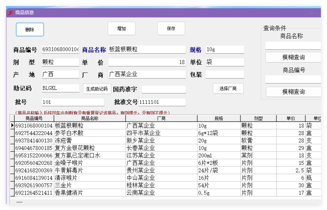The height and width of the screenshot is (210, 327).
Task: Select table cell 复方金银花颗粒
Action: coord(90,148)
